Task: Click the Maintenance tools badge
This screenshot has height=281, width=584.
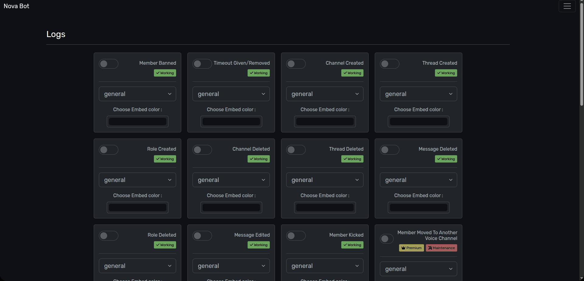Action: click(x=441, y=248)
